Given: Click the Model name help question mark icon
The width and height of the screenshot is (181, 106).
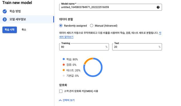Looking at the screenshot, I should click(158, 7).
